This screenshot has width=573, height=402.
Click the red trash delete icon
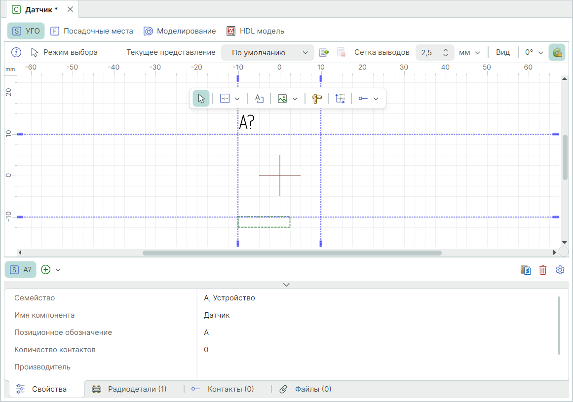pos(543,270)
